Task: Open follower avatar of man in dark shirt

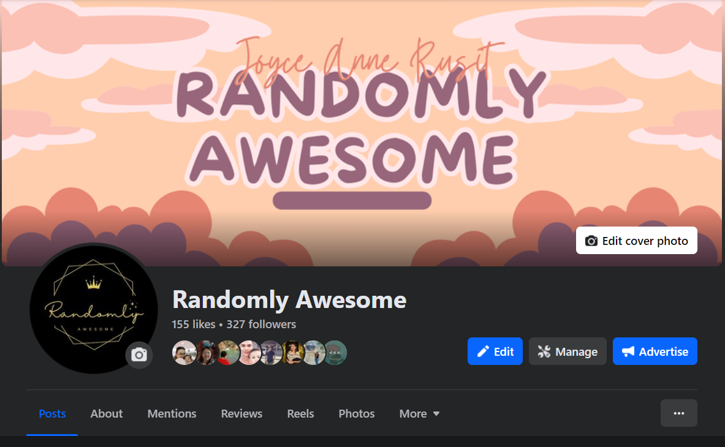Action: [270, 353]
